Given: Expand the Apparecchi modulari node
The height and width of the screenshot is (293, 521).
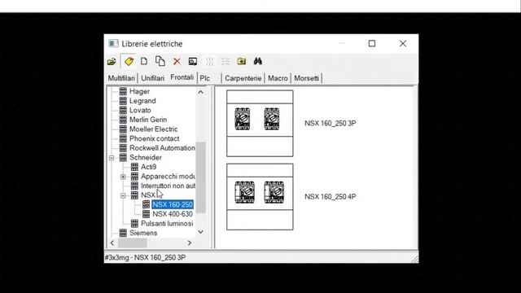Looking at the screenshot, I should [123, 177].
